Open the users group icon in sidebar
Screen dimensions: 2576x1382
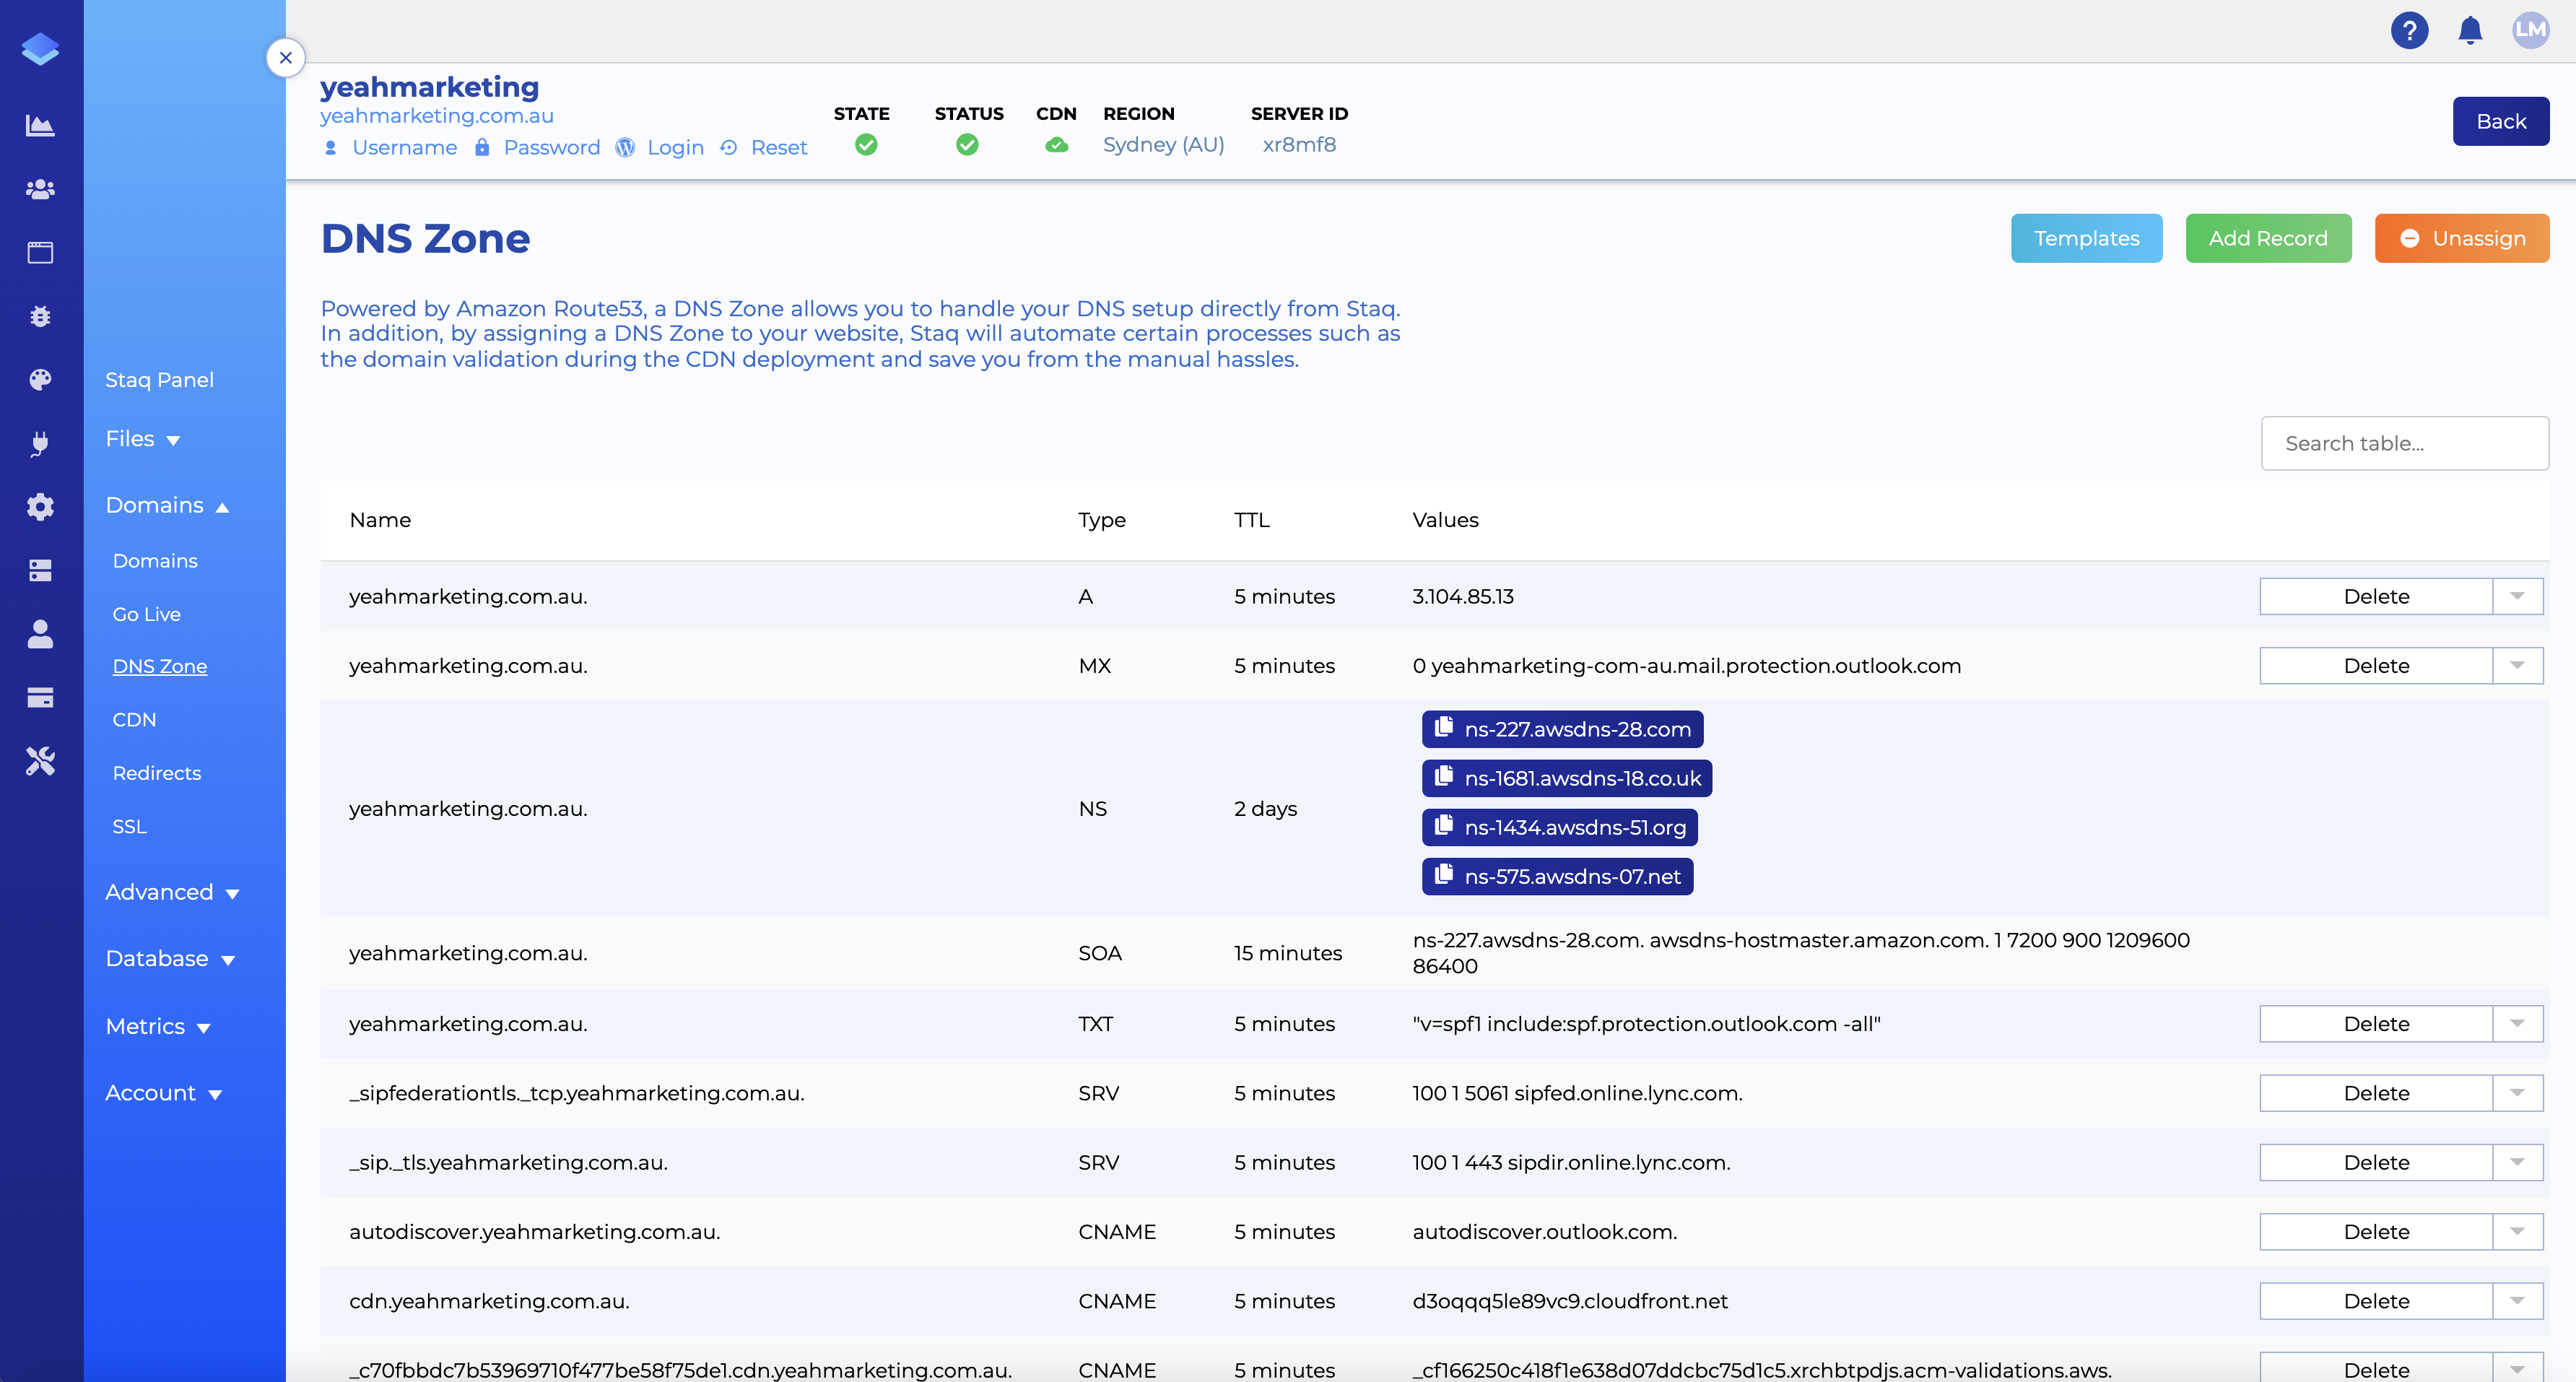pos(40,189)
